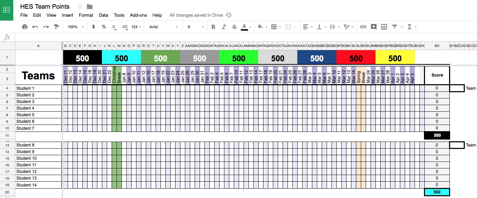Click the print icon
The height and width of the screenshot is (198, 477).
[x=24, y=27]
